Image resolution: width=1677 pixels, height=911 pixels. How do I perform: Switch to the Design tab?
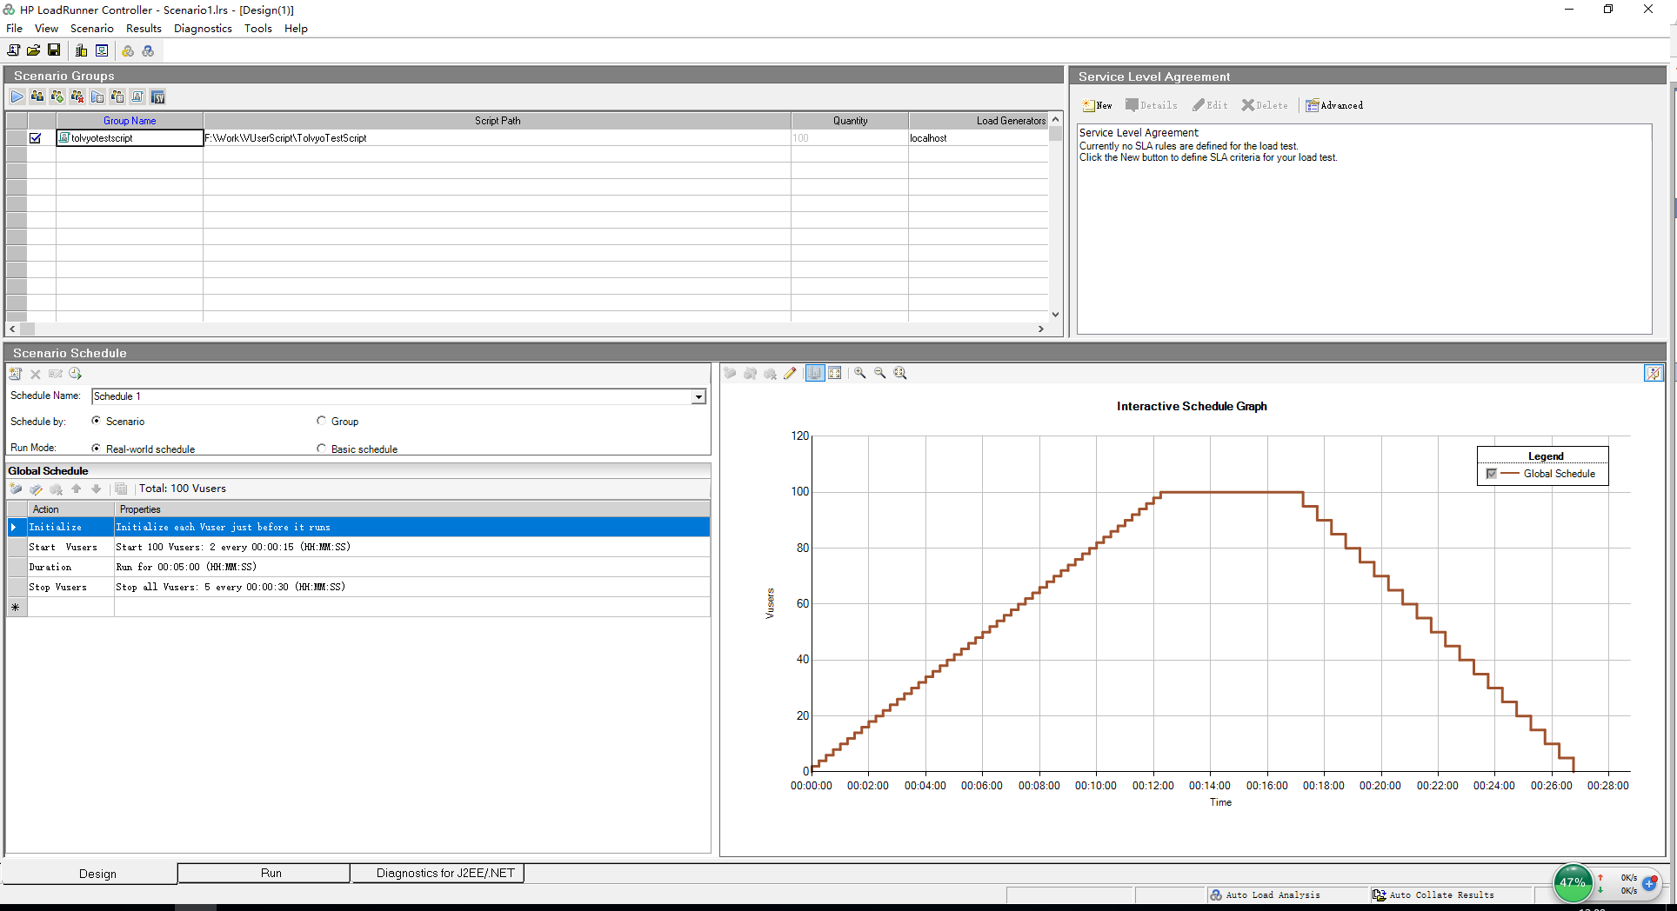[x=90, y=874]
